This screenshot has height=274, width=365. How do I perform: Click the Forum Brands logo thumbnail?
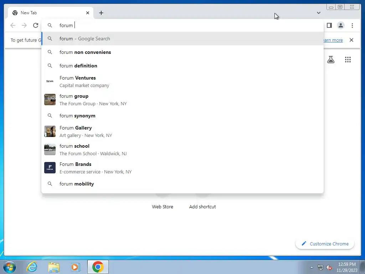50,168
